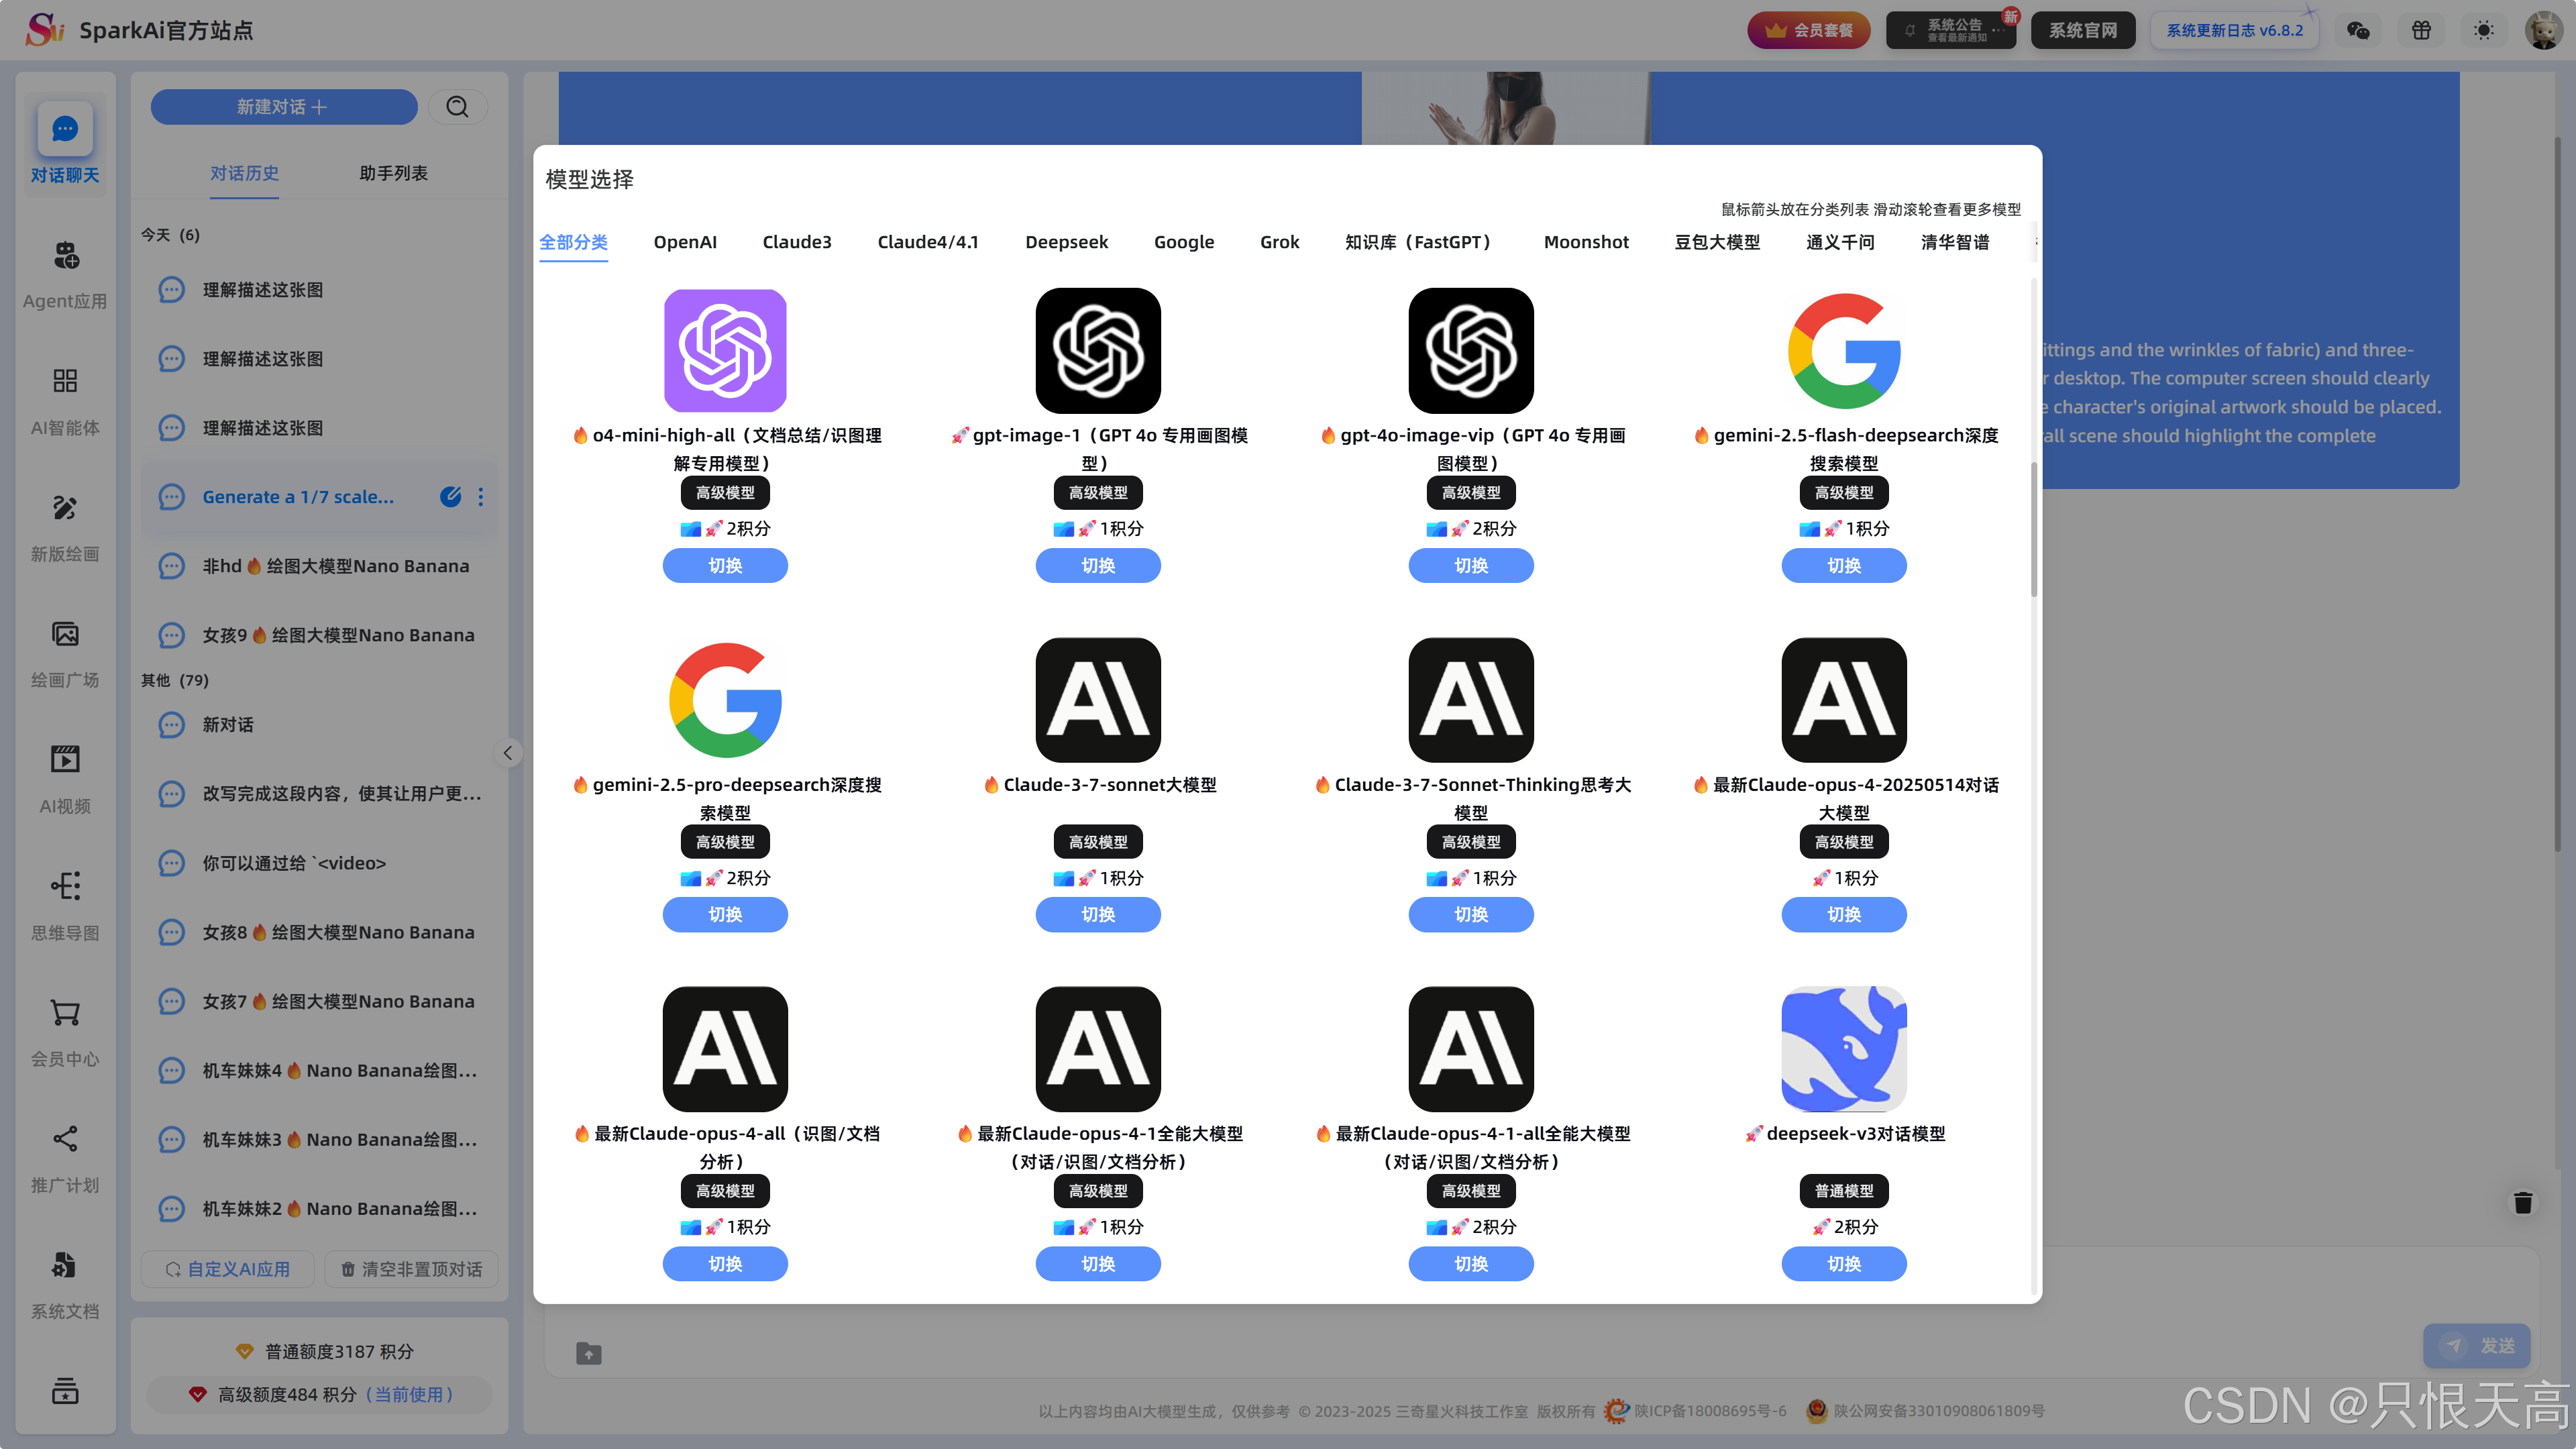Click 切换 for gemini-2.5-flash-deepsearch model
This screenshot has height=1449, width=2576.
click(x=1844, y=566)
